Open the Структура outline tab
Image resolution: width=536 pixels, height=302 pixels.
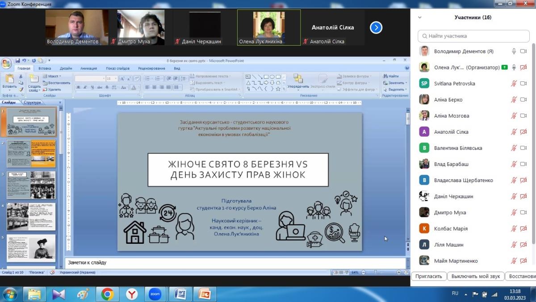pyautogui.click(x=32, y=102)
